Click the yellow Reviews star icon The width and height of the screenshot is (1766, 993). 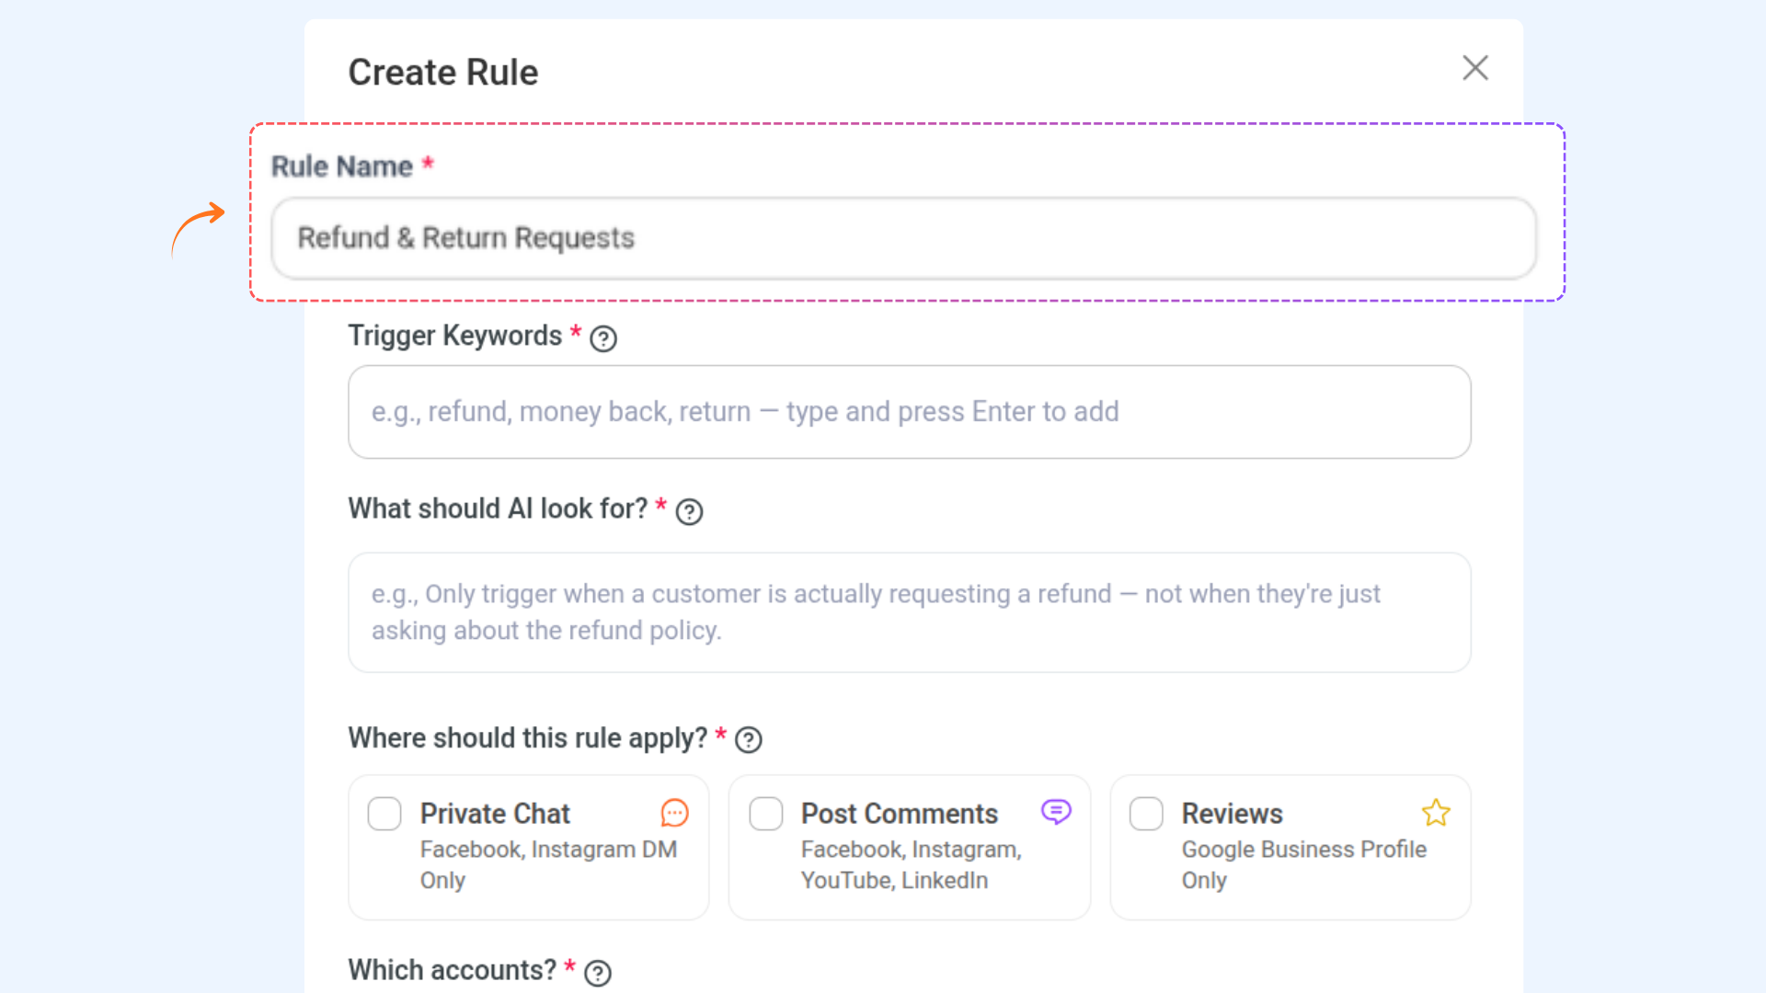(x=1435, y=813)
